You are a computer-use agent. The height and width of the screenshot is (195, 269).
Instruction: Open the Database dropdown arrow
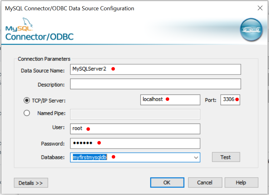[196, 158]
